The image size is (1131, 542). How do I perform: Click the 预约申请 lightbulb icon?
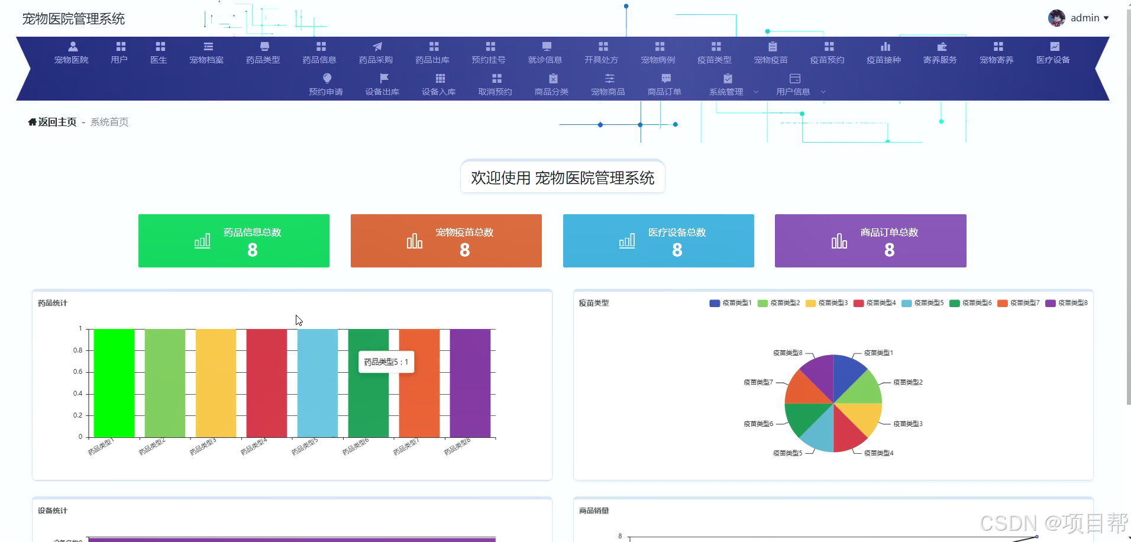pos(327,78)
